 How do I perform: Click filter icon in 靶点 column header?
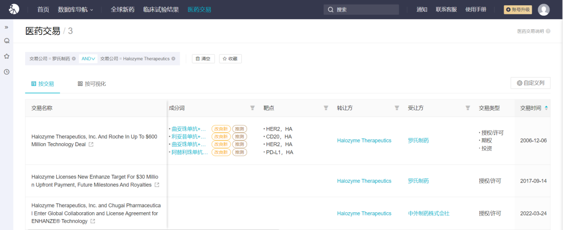click(x=326, y=108)
